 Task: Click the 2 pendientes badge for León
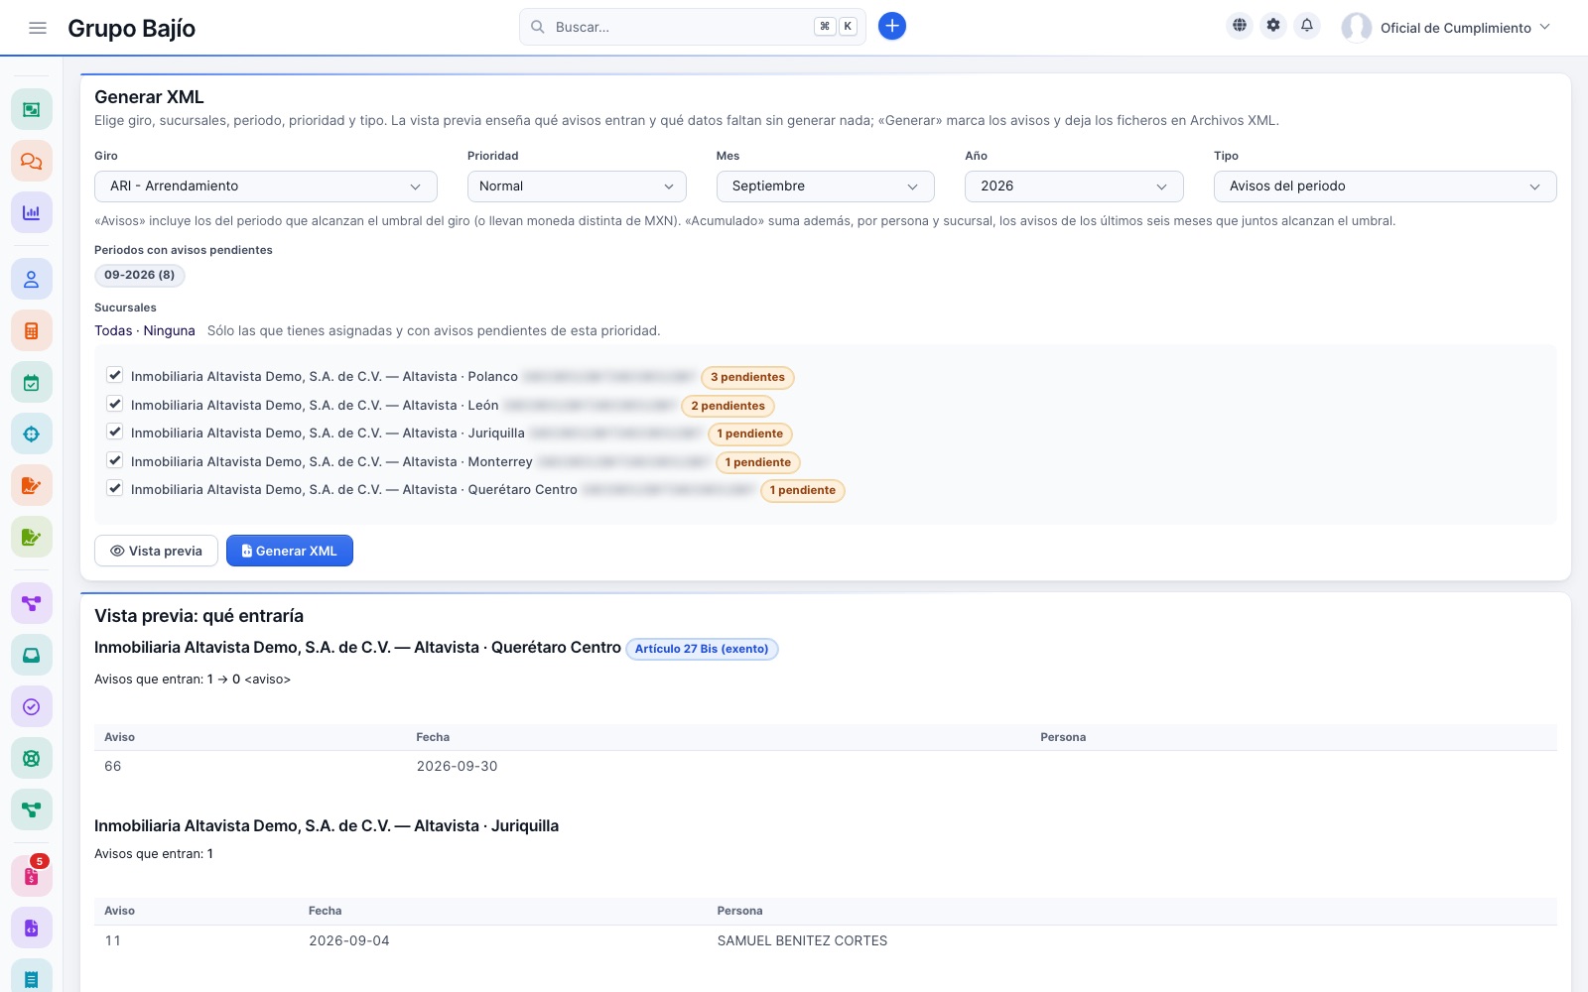(x=728, y=406)
